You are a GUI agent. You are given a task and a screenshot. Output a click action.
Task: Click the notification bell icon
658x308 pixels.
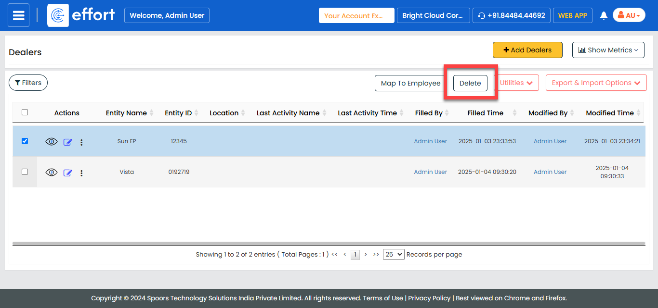(x=604, y=16)
